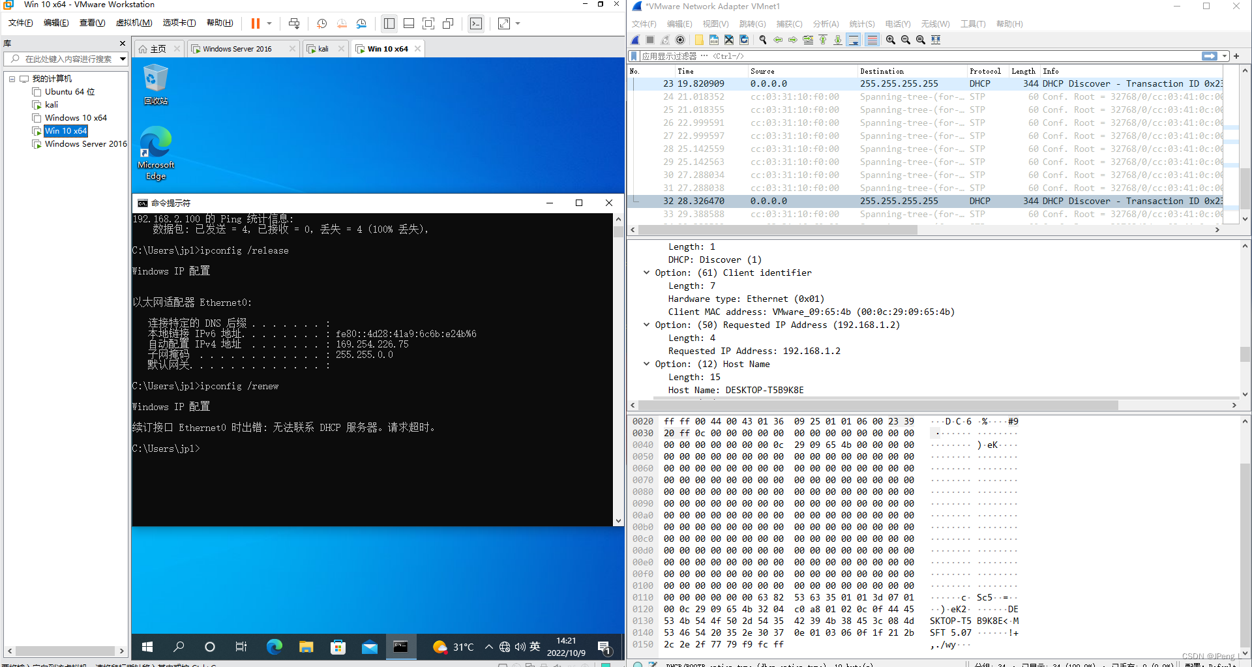1252x667 pixels.
Task: Click packet list horizontal scrollbar
Action: pos(778,230)
